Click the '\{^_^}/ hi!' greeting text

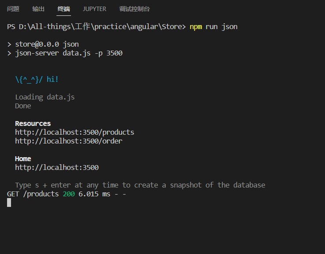(37, 79)
